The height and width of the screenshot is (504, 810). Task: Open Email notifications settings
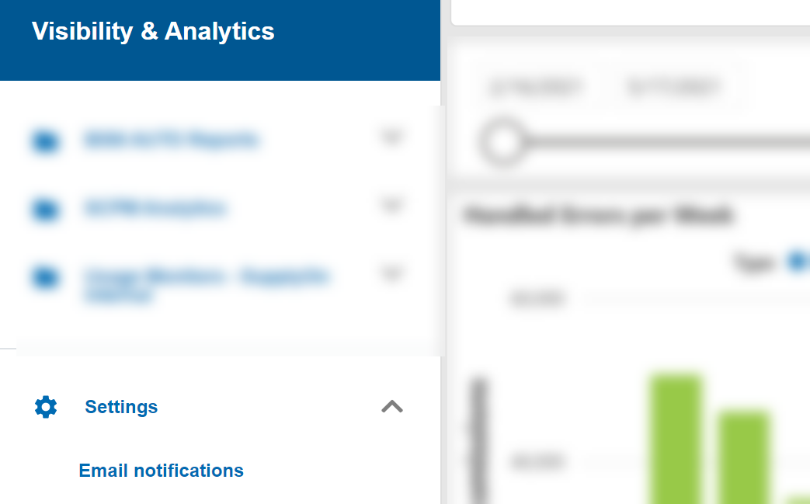(x=162, y=471)
